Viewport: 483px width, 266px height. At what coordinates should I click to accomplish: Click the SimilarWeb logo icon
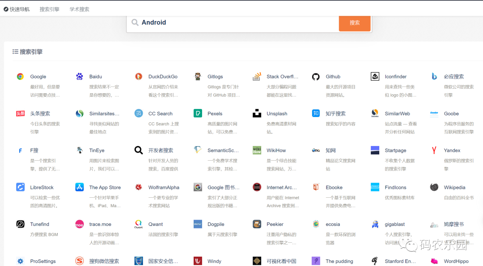[375, 113]
